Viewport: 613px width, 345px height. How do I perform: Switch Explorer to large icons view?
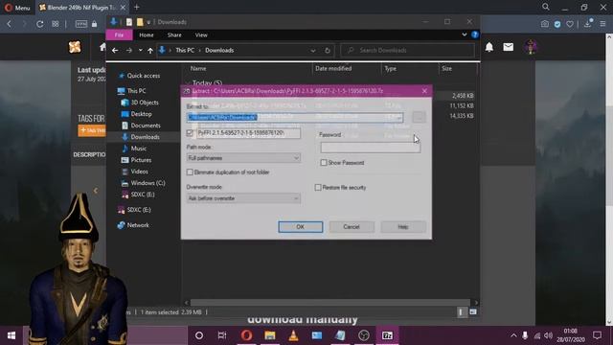(x=472, y=312)
